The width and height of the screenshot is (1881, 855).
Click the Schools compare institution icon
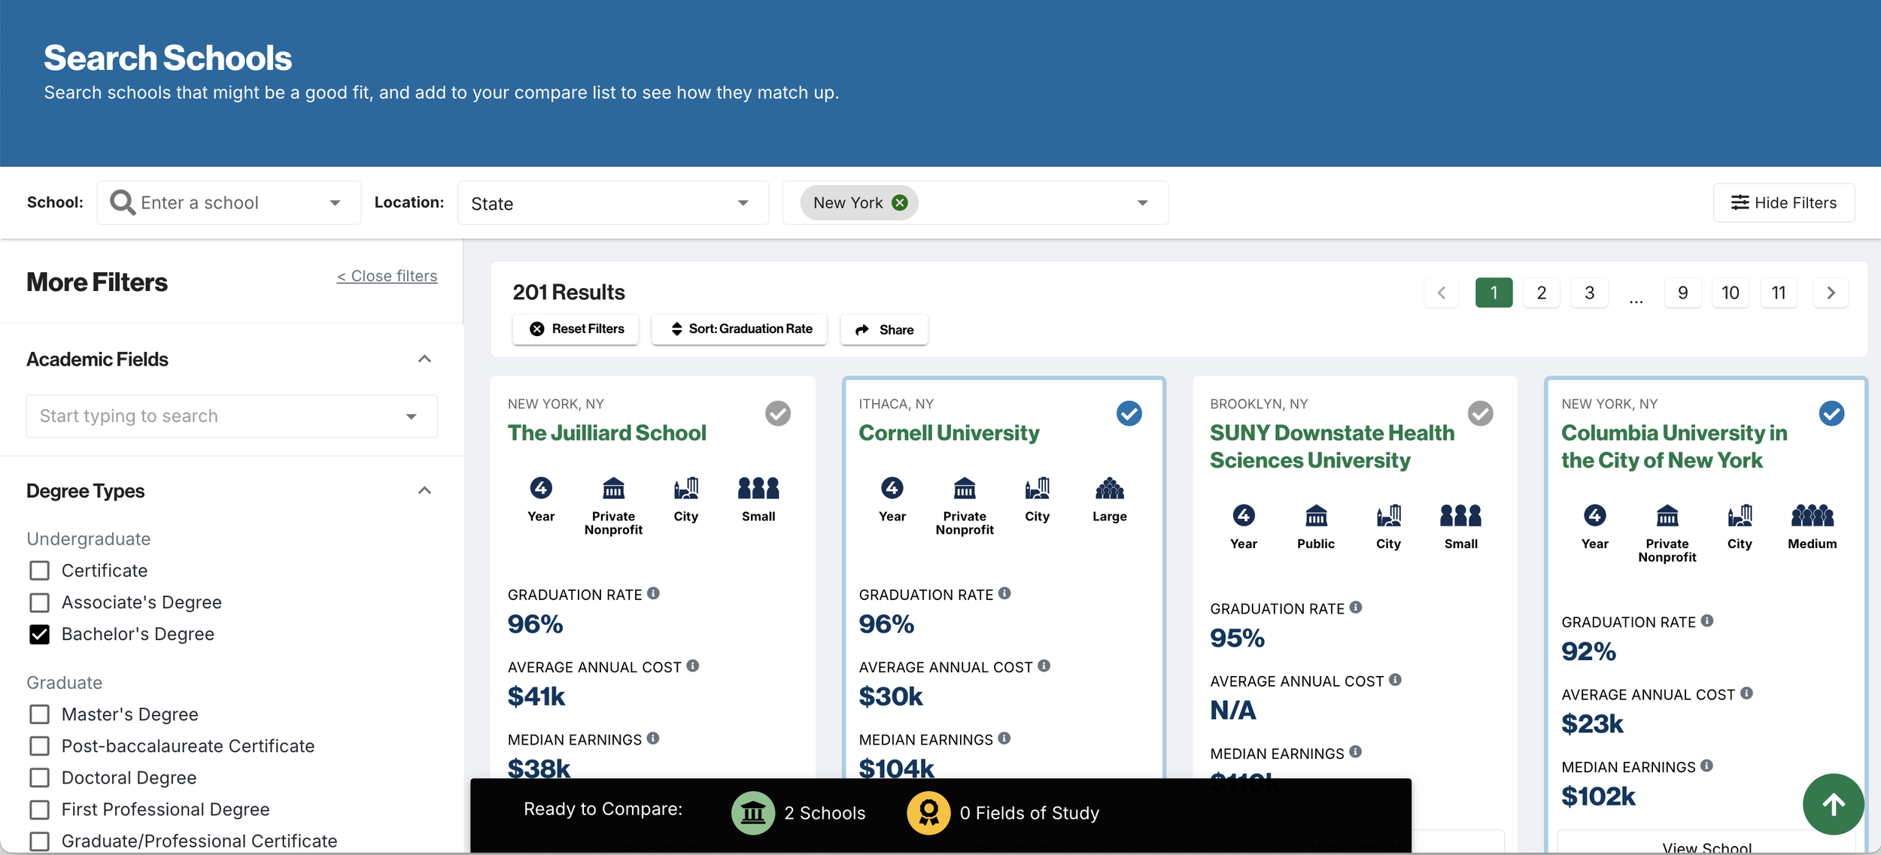(x=753, y=813)
